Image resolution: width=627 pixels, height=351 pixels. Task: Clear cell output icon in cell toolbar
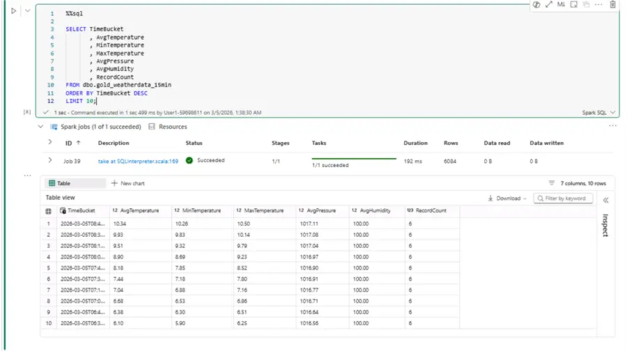click(x=574, y=4)
